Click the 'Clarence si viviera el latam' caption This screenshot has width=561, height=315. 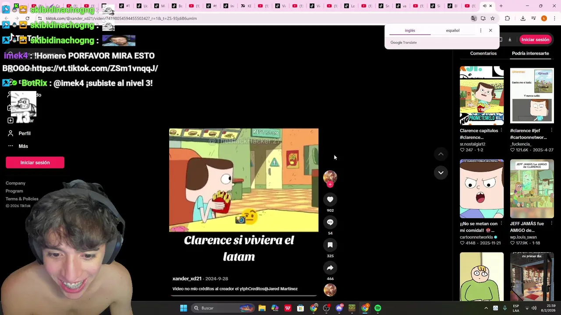pos(239,248)
